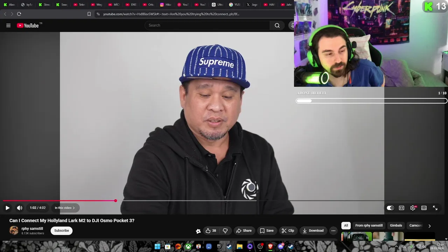Save video to a playlist

(267, 231)
